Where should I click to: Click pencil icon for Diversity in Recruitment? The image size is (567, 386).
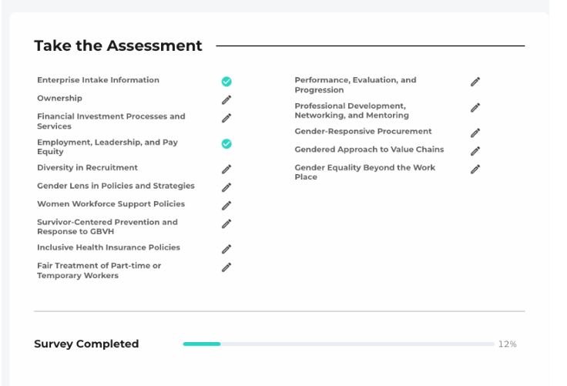click(226, 169)
